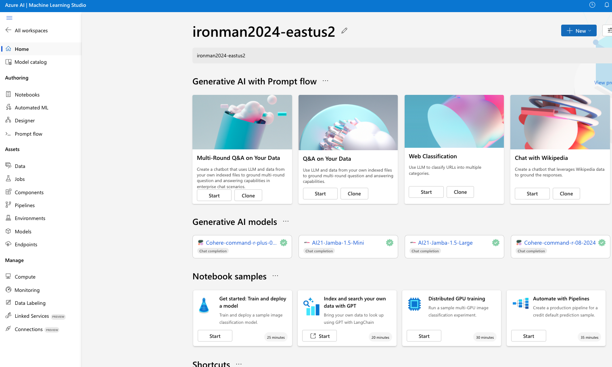Click the Web Classification card thumbnail

[x=454, y=121]
